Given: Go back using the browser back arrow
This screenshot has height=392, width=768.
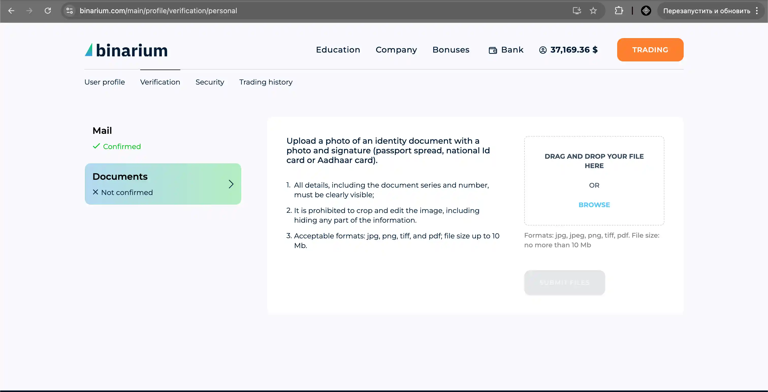Looking at the screenshot, I should coord(11,11).
